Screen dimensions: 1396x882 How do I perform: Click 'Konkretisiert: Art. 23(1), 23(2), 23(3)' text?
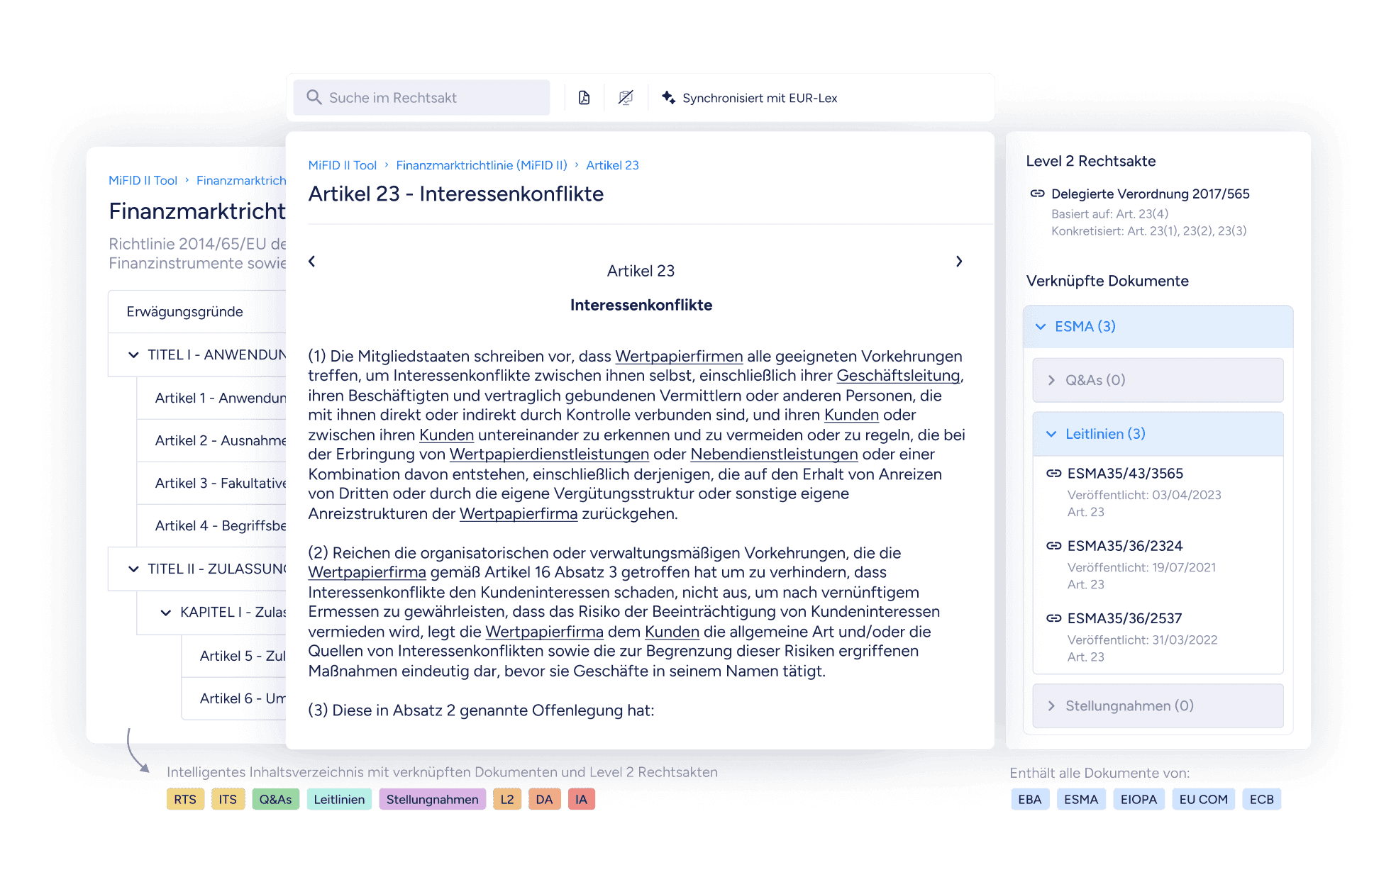click(1148, 230)
